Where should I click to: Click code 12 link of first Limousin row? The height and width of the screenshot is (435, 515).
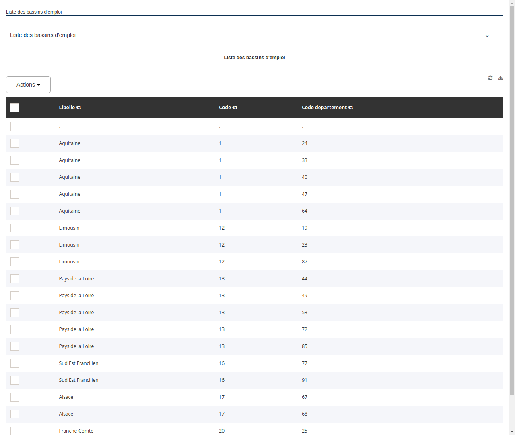coord(222,228)
